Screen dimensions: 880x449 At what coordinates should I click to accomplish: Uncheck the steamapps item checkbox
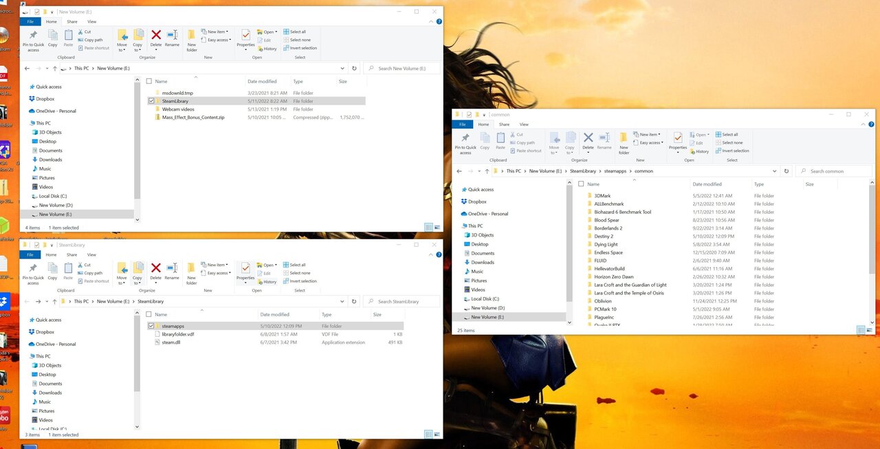coord(151,326)
